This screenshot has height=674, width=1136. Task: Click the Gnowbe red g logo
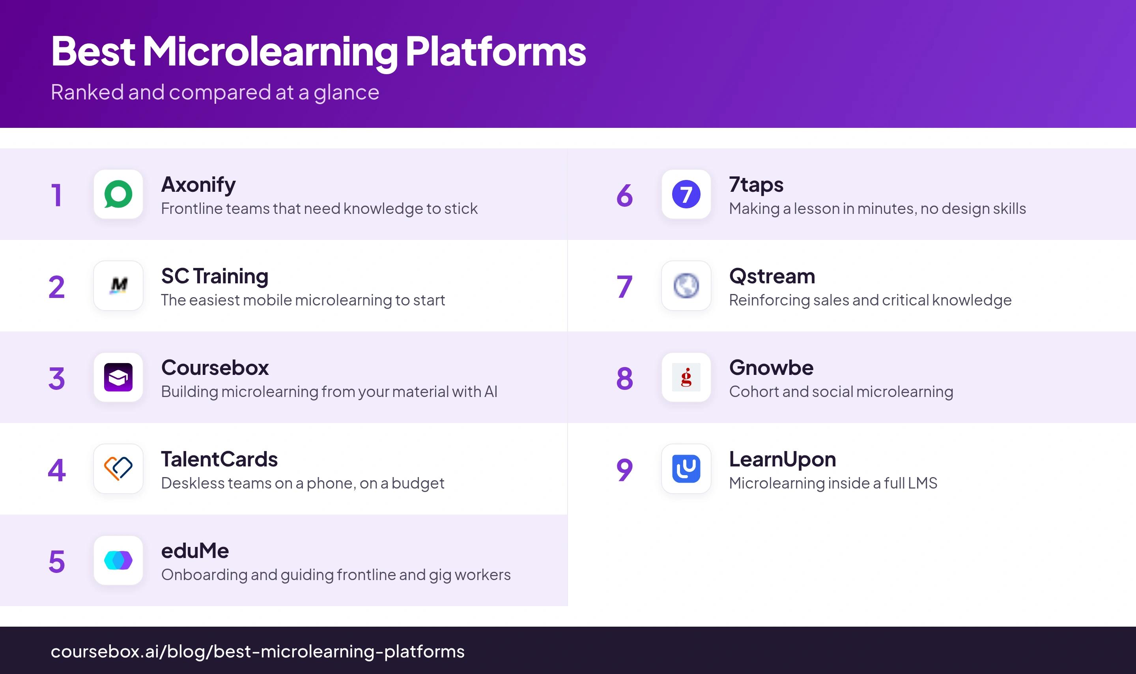click(686, 377)
